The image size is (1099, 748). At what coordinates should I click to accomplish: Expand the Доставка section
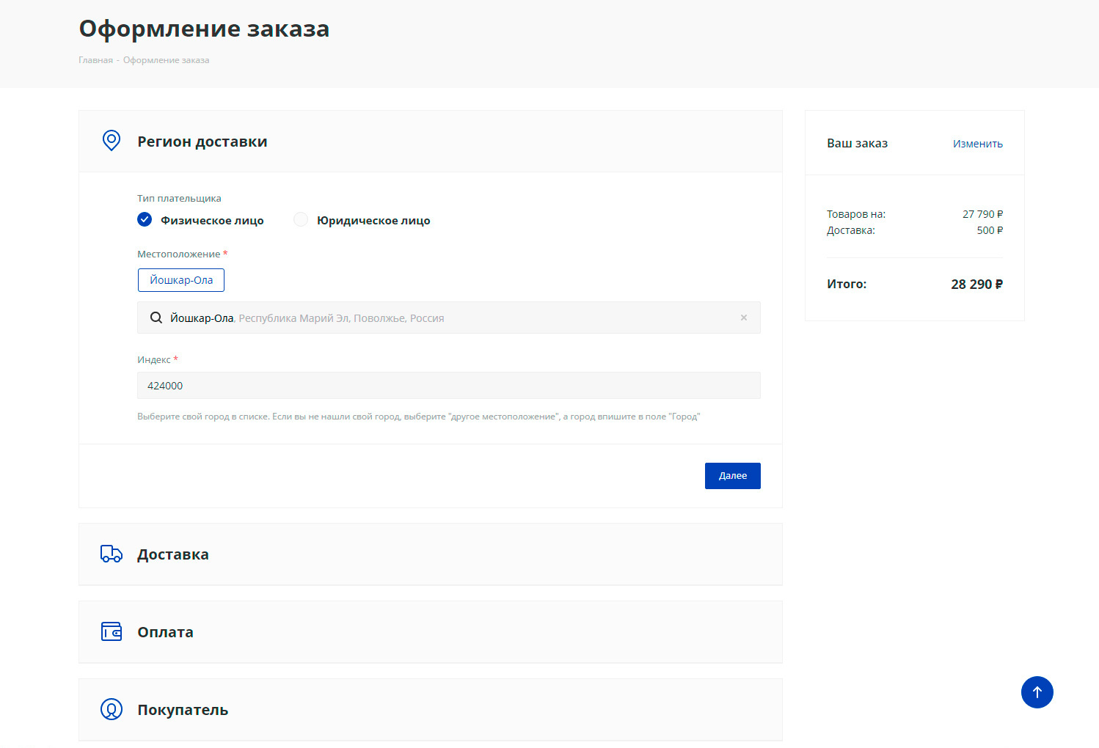pyautogui.click(x=173, y=554)
